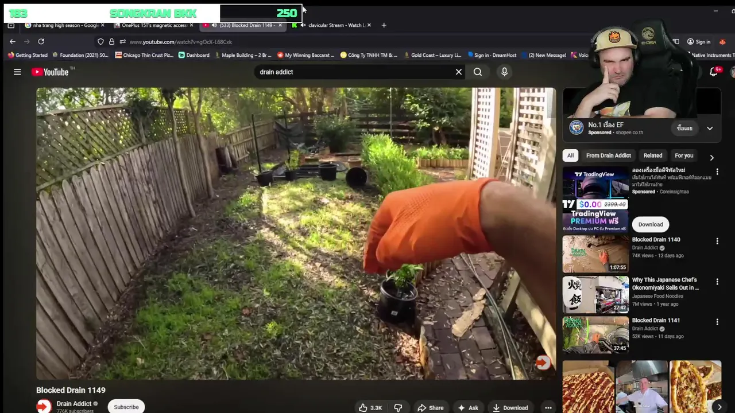Open the more actions ellipsis under video
Image resolution: width=735 pixels, height=413 pixels.
coord(548,408)
